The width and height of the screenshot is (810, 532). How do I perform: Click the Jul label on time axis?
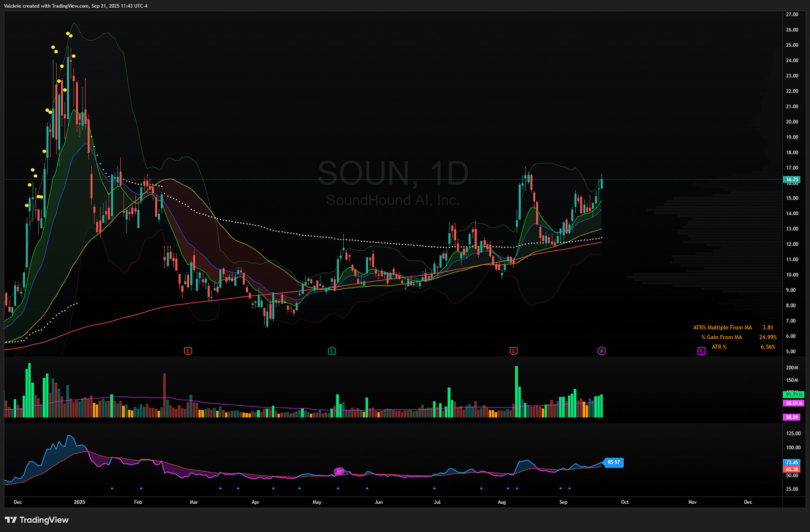coord(437,502)
